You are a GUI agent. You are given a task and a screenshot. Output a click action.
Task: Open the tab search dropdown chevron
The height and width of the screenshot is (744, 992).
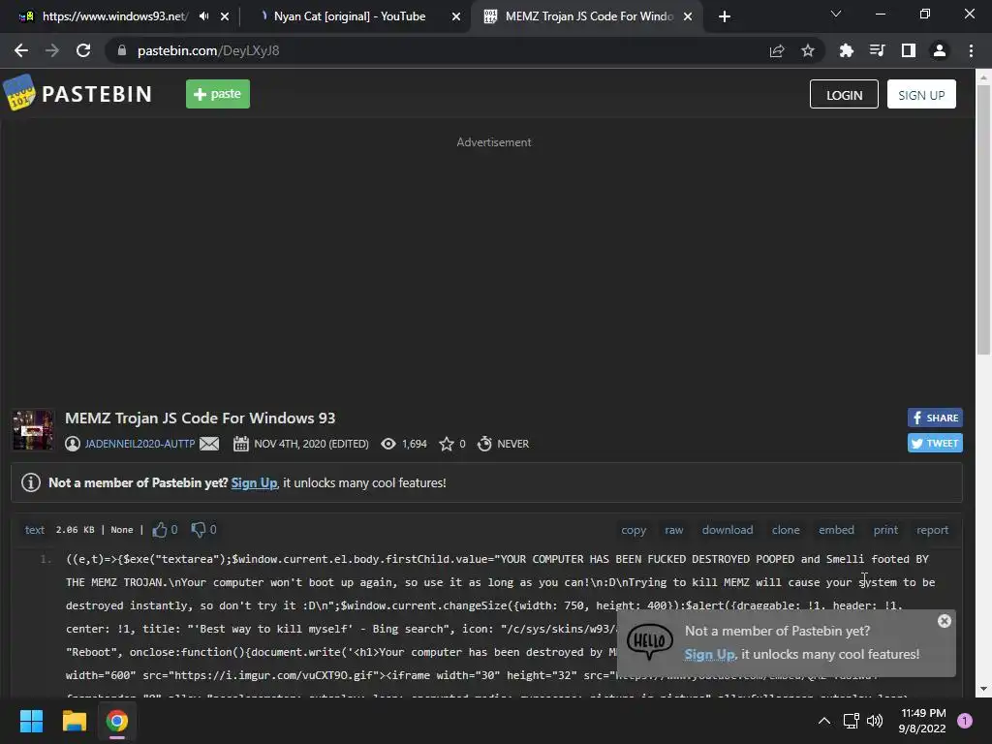coord(836,14)
